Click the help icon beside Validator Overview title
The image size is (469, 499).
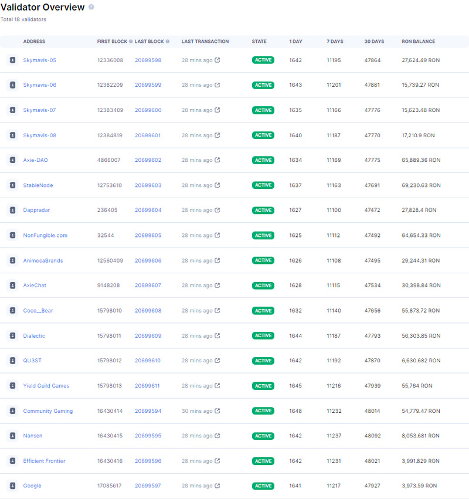coord(91,7)
